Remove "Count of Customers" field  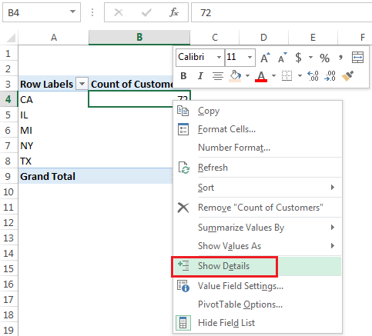257,208
